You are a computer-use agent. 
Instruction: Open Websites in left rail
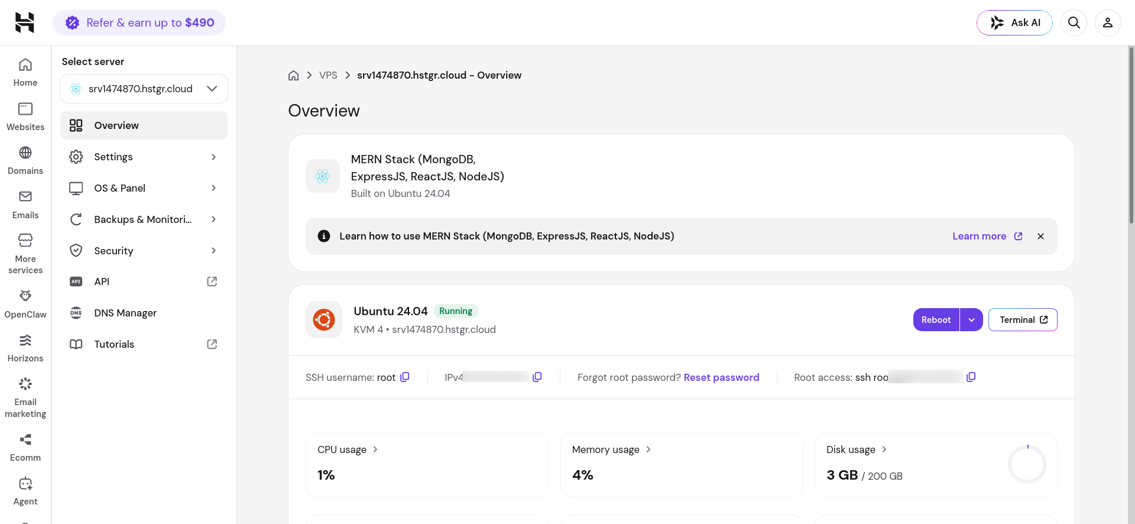25,117
